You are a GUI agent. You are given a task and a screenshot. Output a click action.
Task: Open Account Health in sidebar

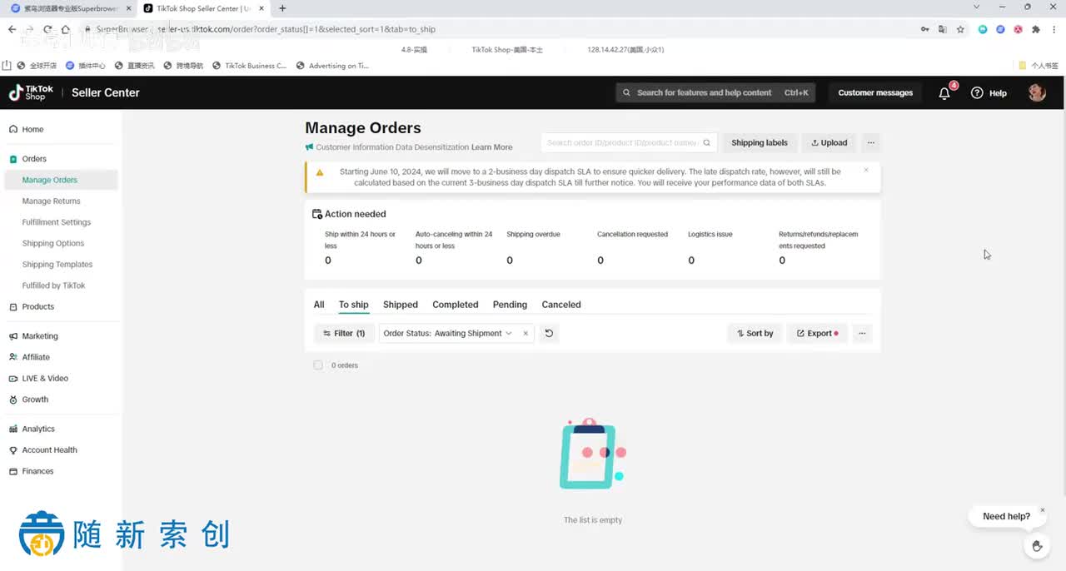[x=49, y=450]
